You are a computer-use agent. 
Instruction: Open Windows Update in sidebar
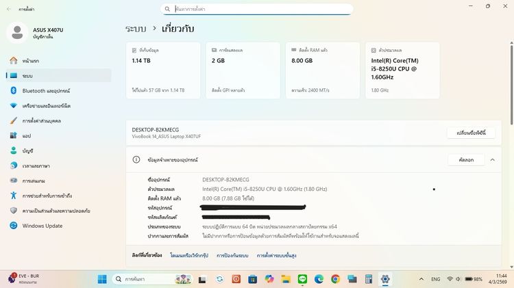[58, 226]
